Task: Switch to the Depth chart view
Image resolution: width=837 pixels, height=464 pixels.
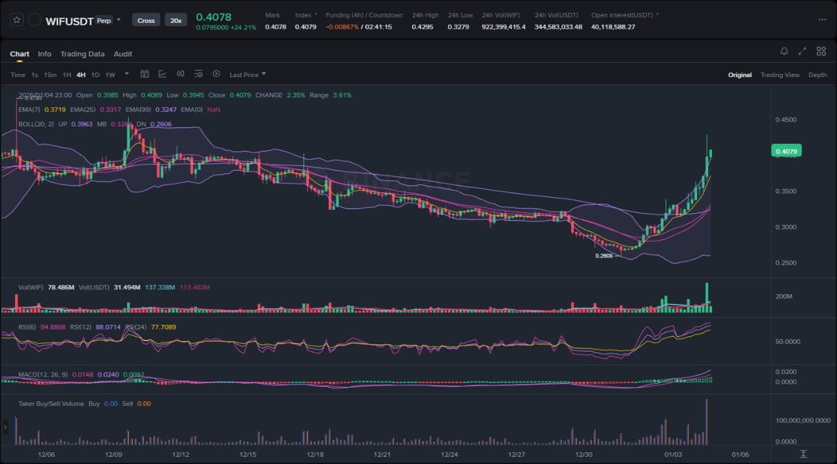Action: tap(817, 75)
